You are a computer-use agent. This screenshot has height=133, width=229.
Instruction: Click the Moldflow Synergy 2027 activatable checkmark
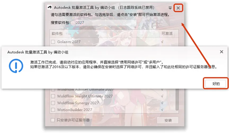tap(162, 103)
